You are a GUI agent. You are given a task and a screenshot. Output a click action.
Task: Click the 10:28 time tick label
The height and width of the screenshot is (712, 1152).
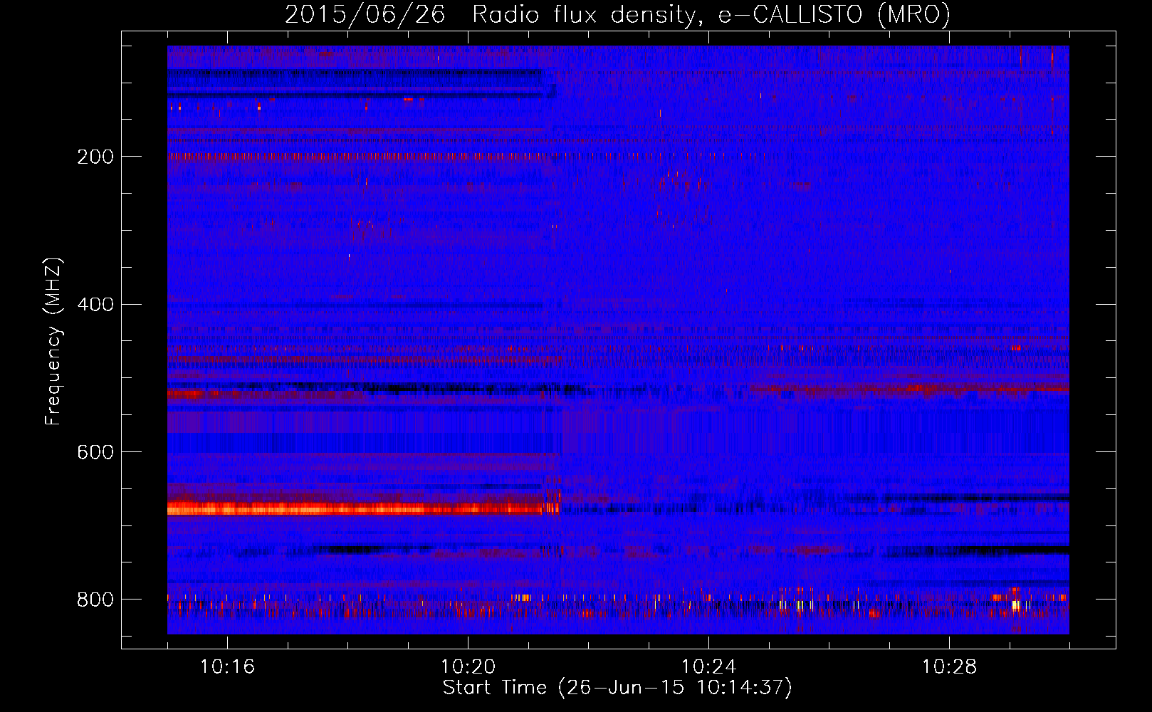pyautogui.click(x=949, y=666)
